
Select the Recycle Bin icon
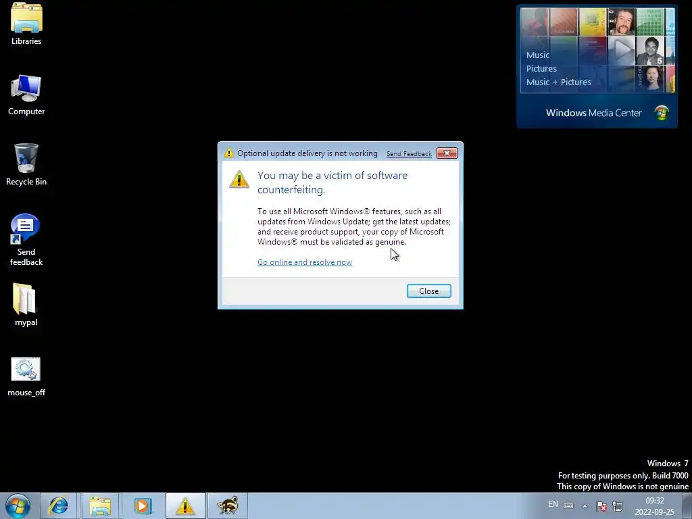coord(26,165)
